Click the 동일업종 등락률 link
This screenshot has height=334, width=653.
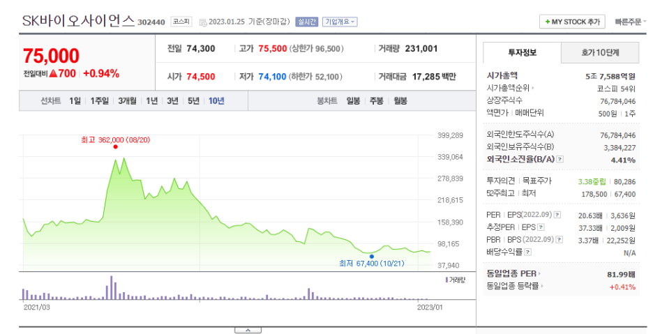click(514, 286)
